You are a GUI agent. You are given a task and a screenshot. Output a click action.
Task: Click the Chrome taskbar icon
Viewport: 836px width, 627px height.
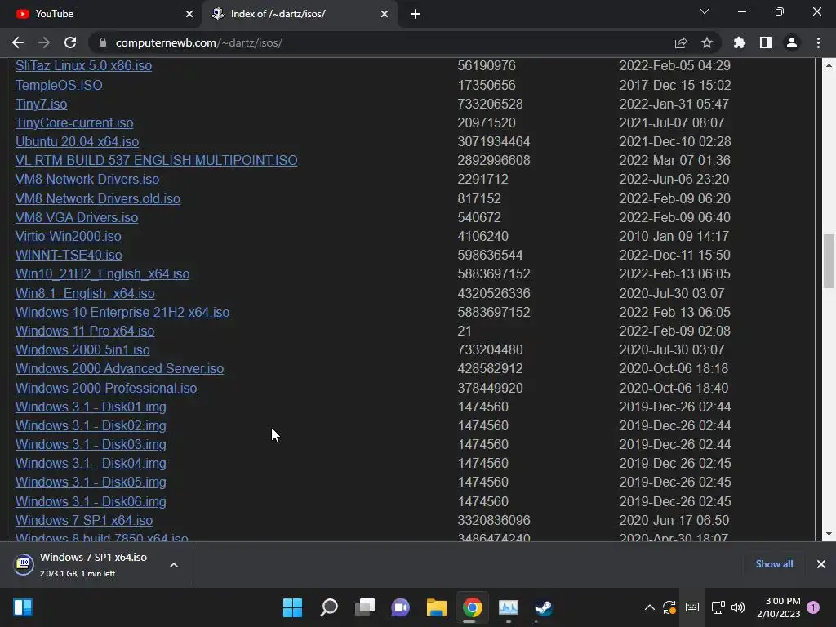click(x=473, y=607)
